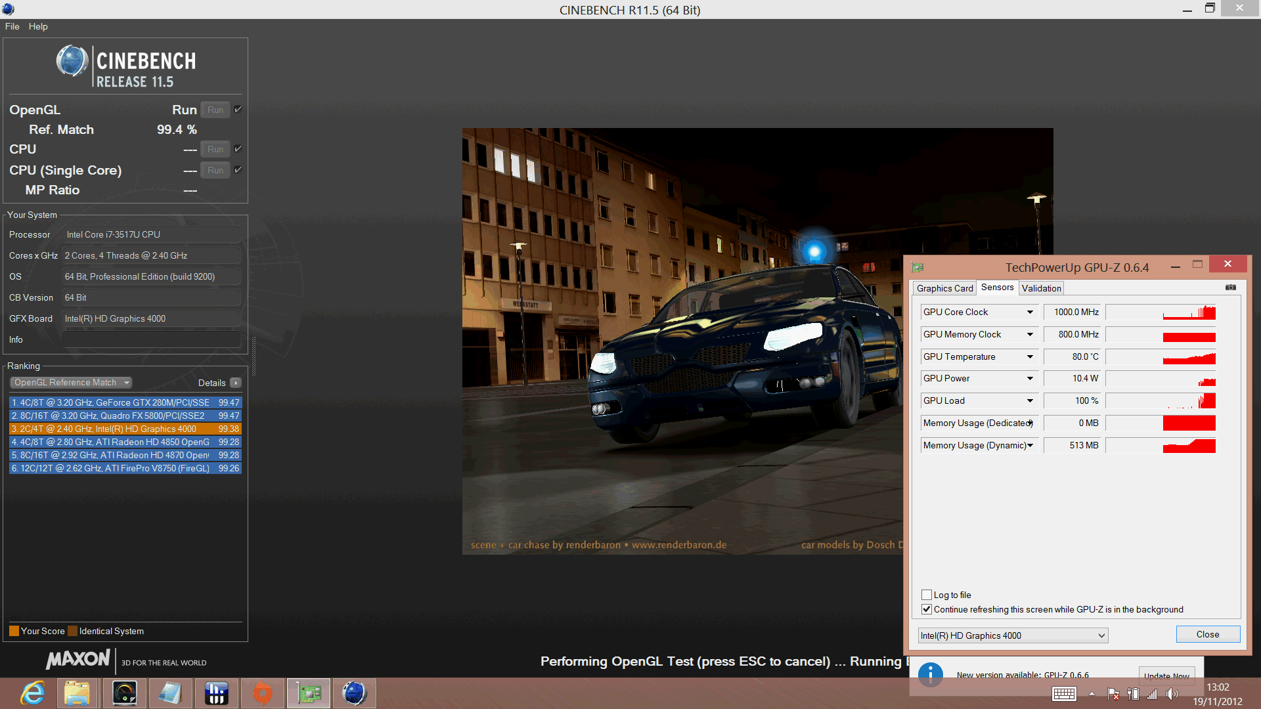Image resolution: width=1261 pixels, height=709 pixels.
Task: Click the Details button in Ranking
Action: (x=235, y=383)
